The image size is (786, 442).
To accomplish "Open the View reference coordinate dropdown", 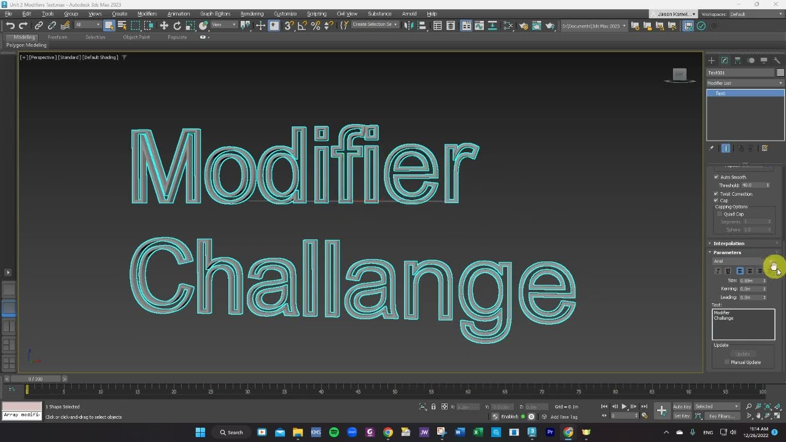I will coord(224,25).
